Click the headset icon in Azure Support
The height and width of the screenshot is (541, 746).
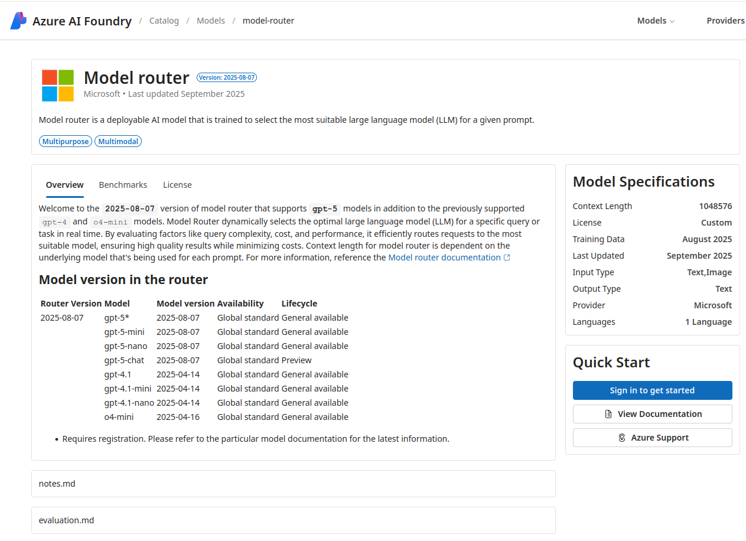pos(621,438)
